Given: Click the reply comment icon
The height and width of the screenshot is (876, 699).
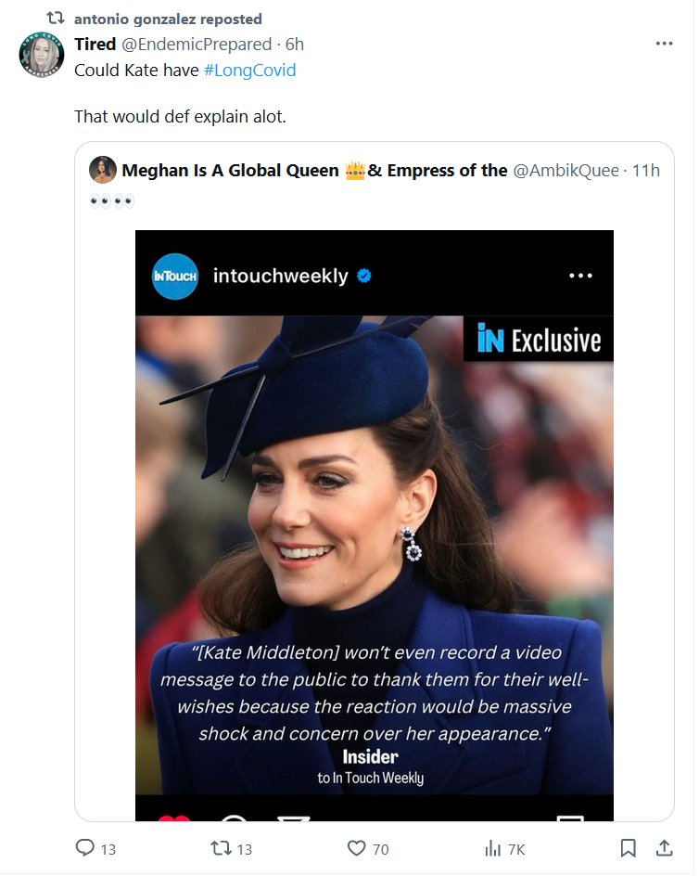Looking at the screenshot, I should click(85, 848).
